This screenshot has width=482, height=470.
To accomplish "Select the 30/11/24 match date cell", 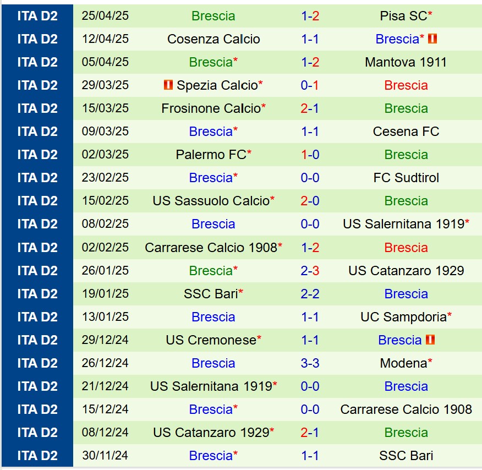I will (x=105, y=456).
